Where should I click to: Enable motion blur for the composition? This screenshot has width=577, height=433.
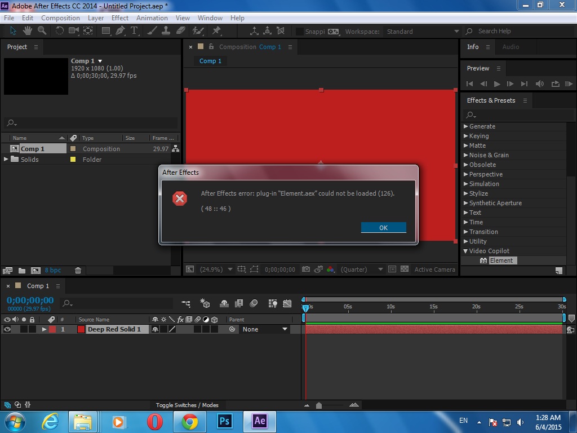pyautogui.click(x=254, y=303)
